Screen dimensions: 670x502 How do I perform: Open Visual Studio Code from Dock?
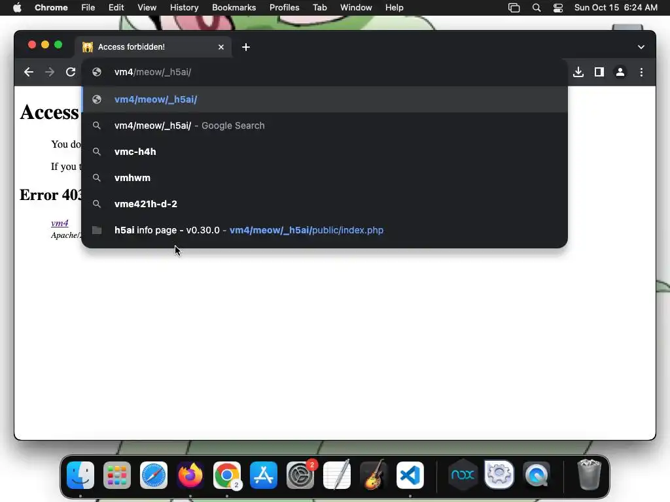[410, 475]
